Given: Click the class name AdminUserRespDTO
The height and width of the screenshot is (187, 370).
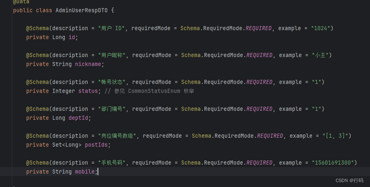Looking at the screenshot, I should click(x=82, y=10).
